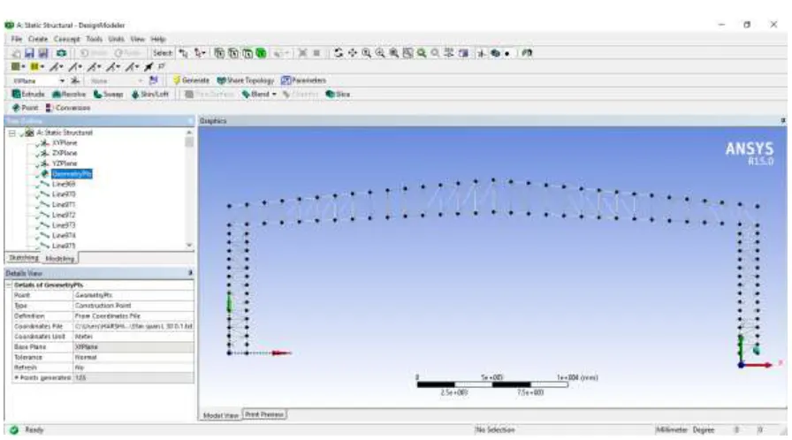Click the Base Plane XYPlane value

tap(133, 347)
